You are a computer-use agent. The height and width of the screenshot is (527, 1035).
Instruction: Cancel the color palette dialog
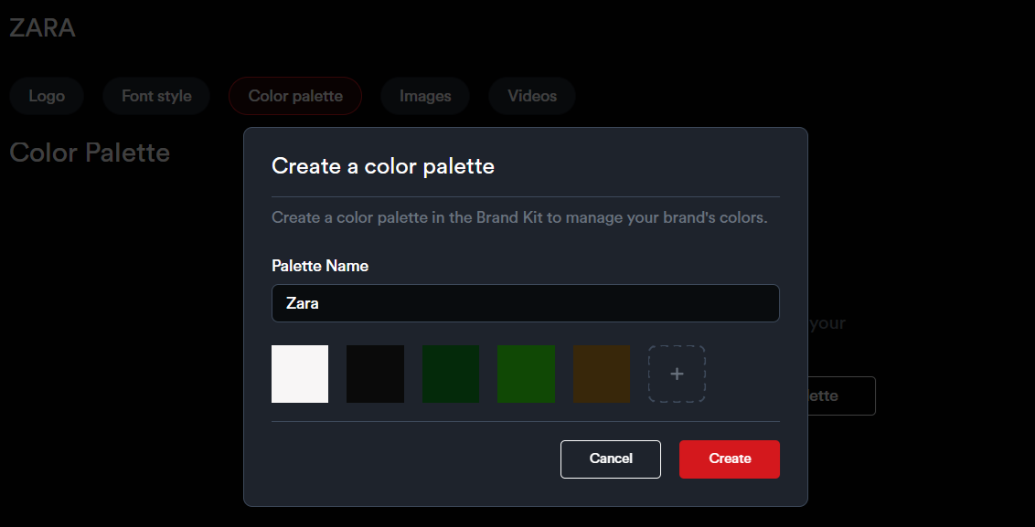pos(611,458)
